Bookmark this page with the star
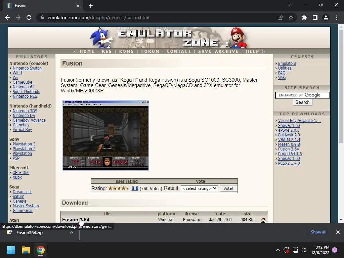This screenshot has width=344, height=258. coord(291,17)
